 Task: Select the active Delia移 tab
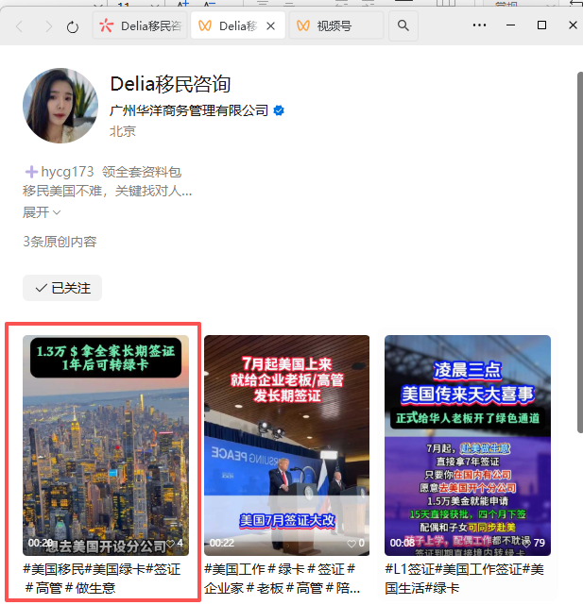[x=238, y=25]
